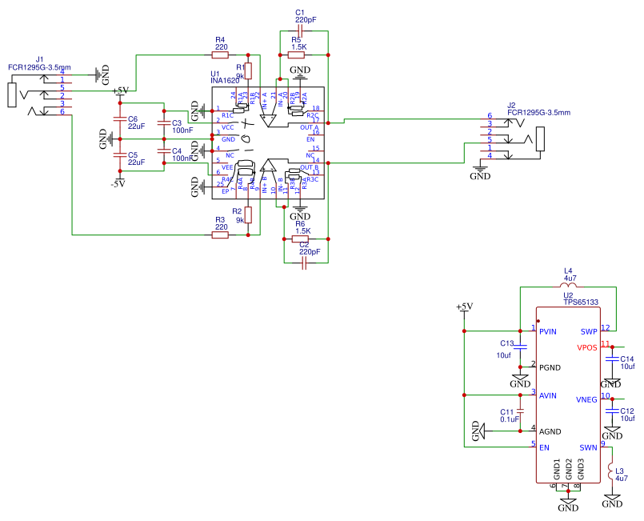The width and height of the screenshot is (644, 521).
Task: Select the VNEG pin label on U2
Action: click(x=587, y=400)
